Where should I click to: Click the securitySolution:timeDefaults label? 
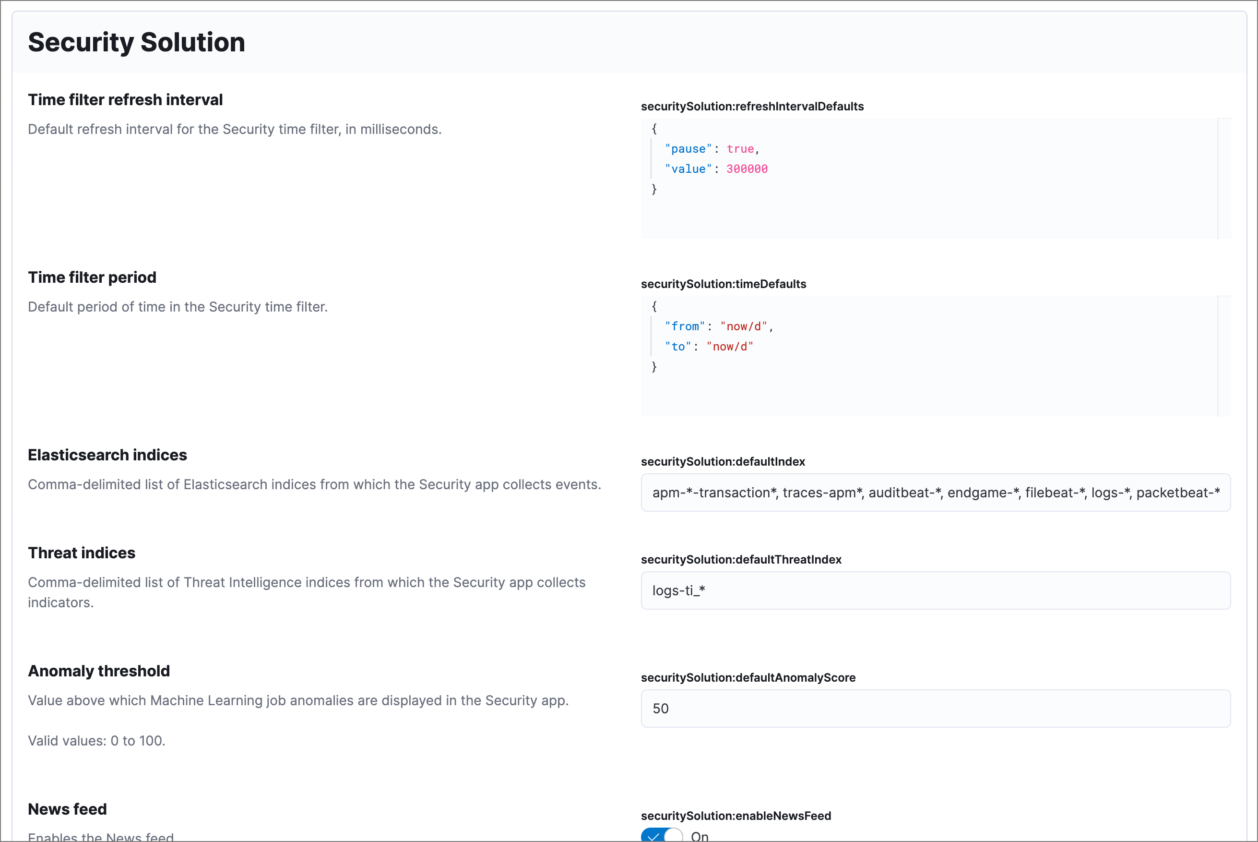pos(724,284)
